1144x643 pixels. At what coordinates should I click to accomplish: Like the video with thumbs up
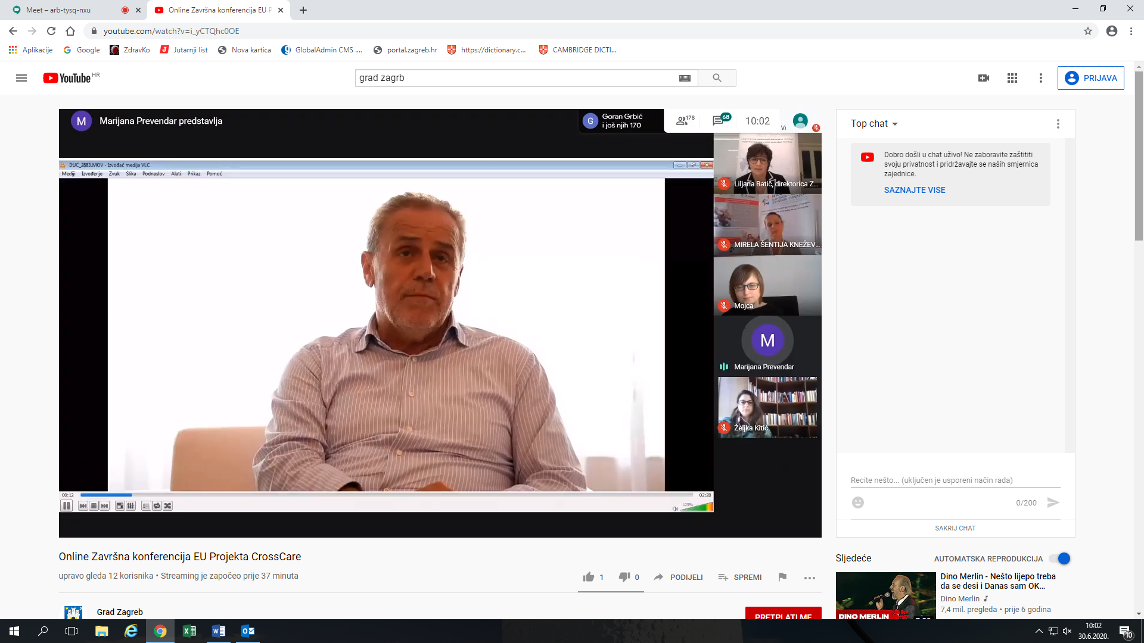click(x=589, y=577)
